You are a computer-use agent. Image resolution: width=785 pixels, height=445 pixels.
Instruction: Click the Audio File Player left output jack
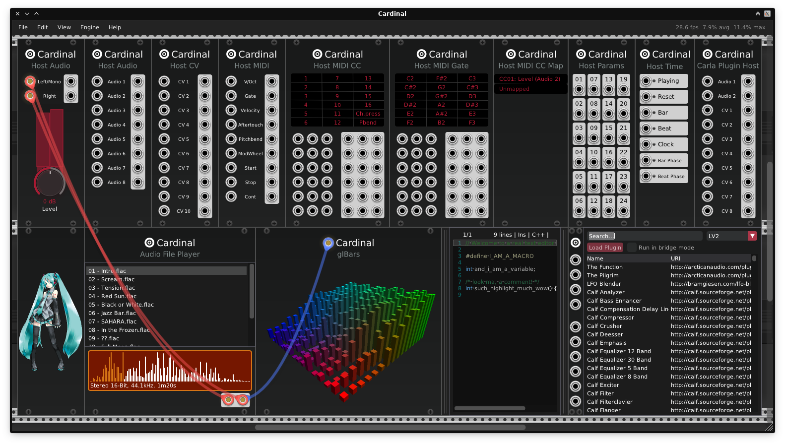point(228,399)
